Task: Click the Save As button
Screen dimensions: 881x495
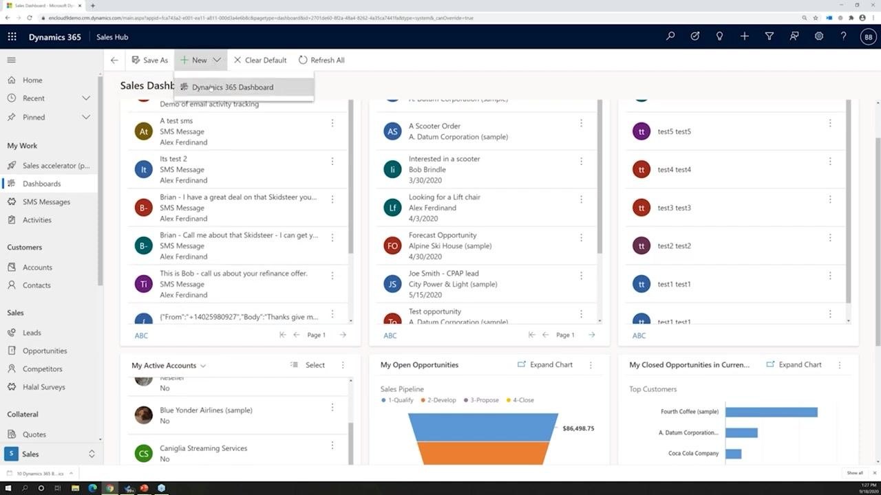Action: point(149,60)
